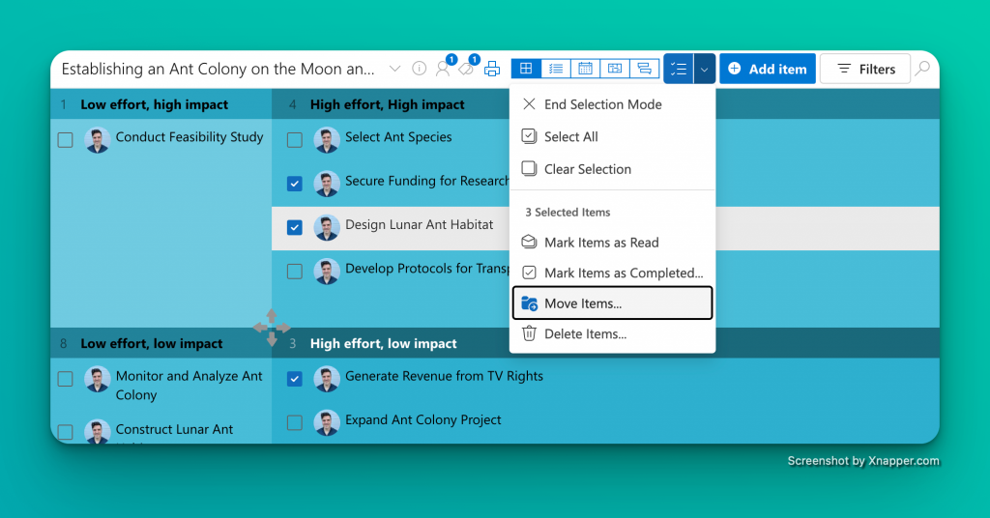990x518 pixels.
Task: Click the search magnifier icon
Action: (x=922, y=69)
